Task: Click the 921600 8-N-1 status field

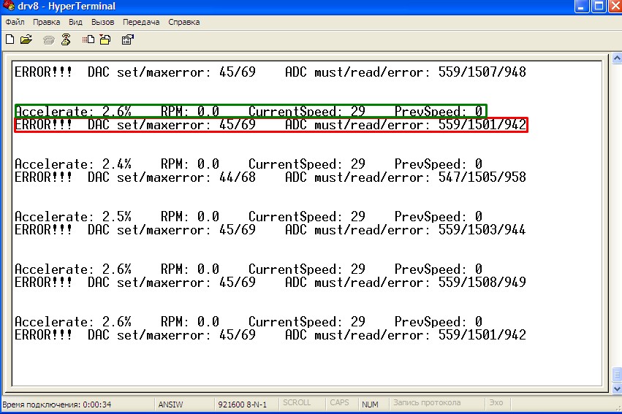Action: (x=243, y=405)
